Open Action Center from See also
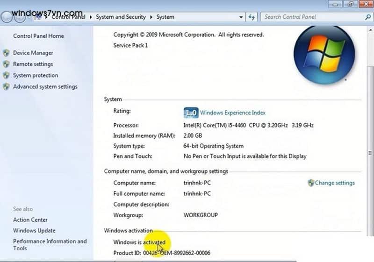 tap(30, 220)
